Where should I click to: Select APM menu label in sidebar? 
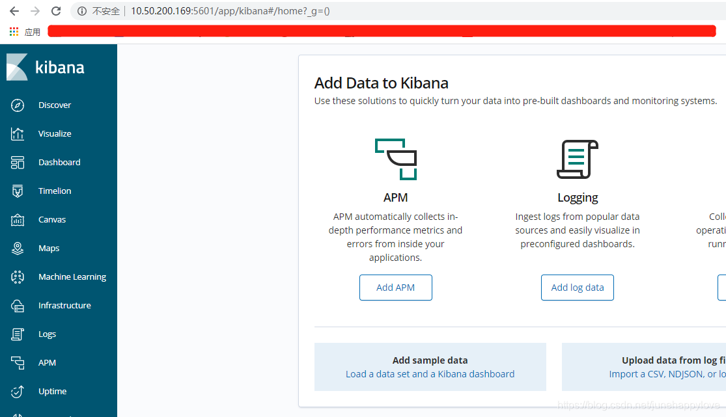(x=47, y=363)
